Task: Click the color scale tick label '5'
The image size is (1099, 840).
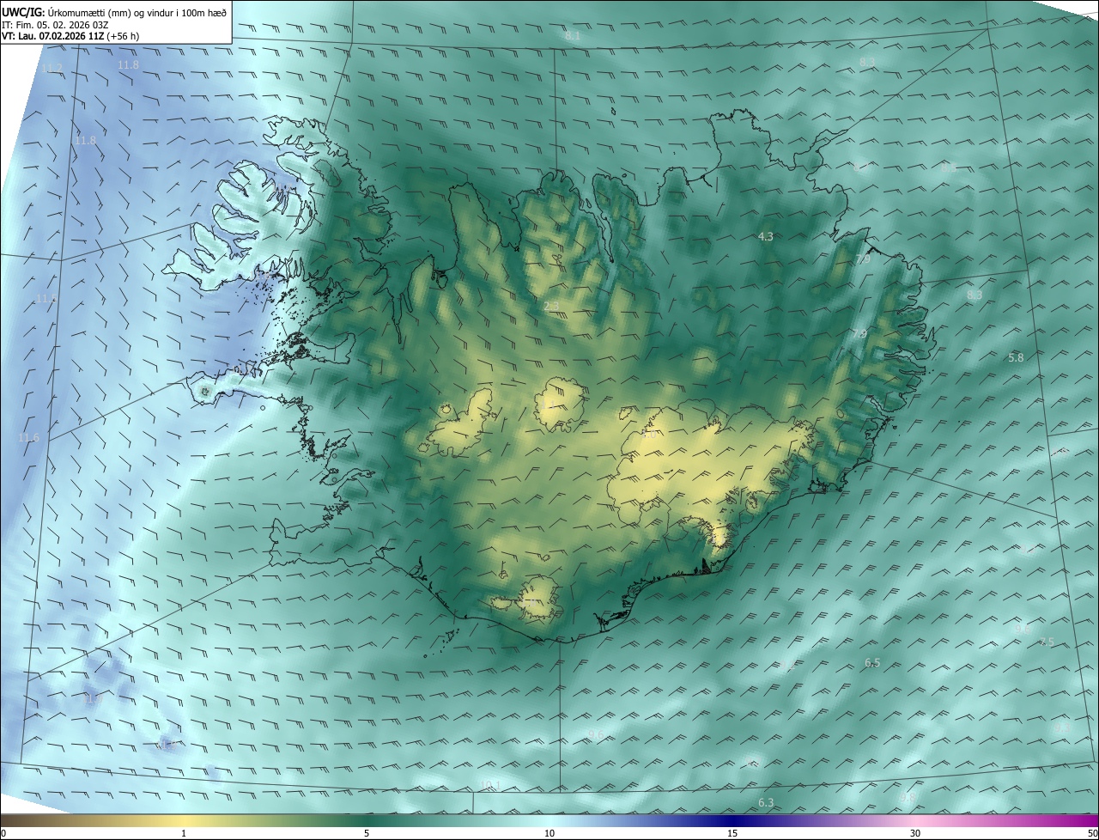Action: pos(367,833)
